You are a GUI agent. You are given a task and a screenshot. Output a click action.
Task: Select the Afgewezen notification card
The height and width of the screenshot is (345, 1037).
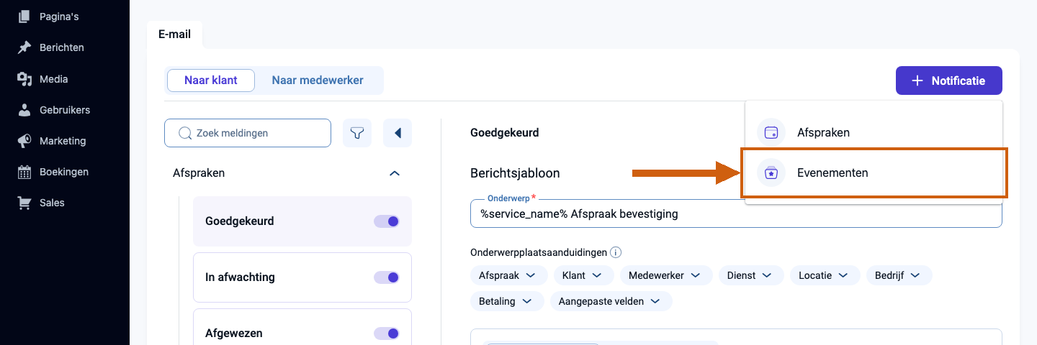click(302, 327)
